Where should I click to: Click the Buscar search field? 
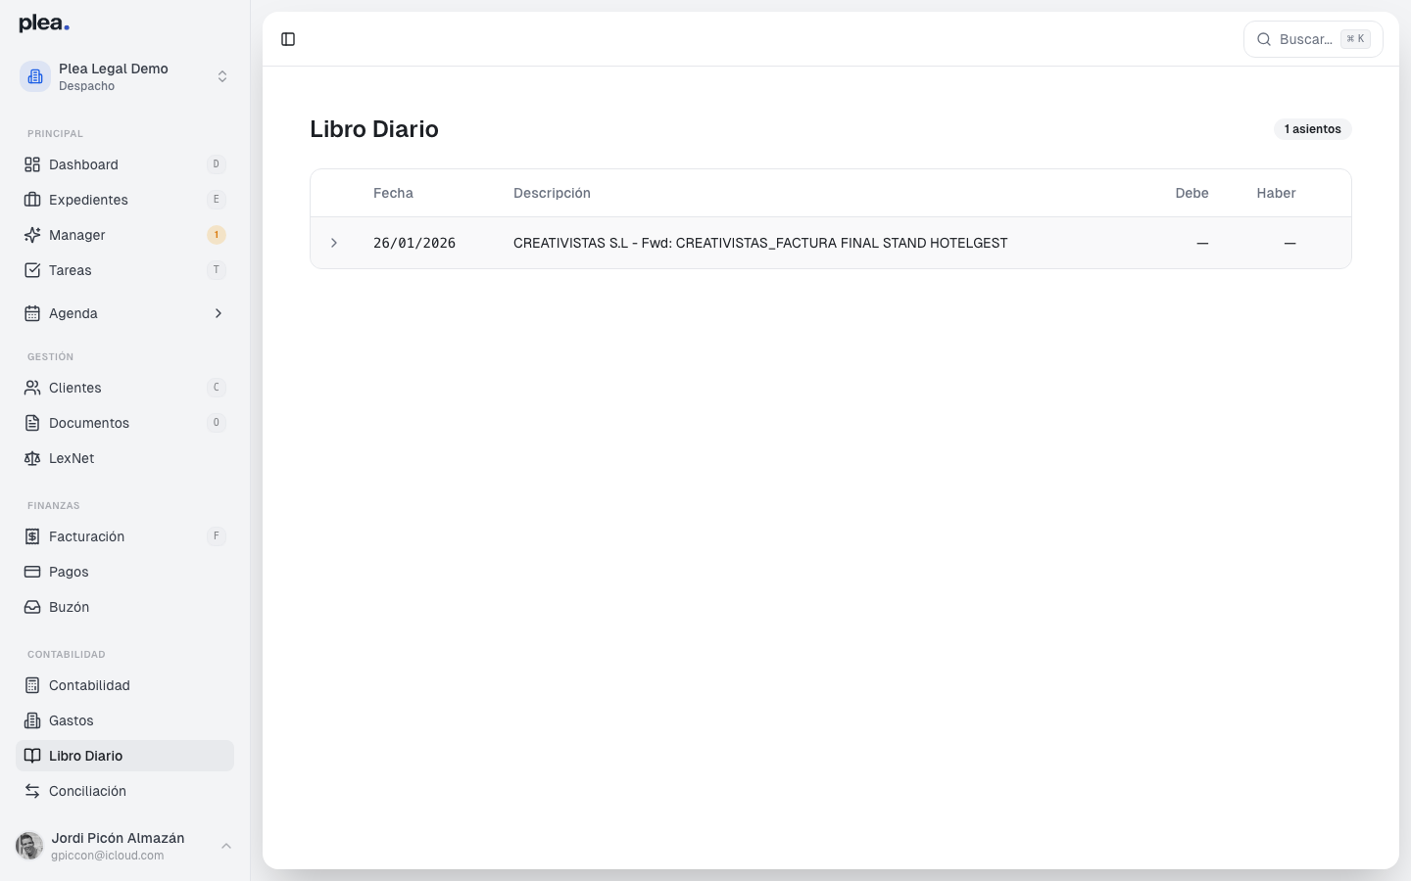click(1313, 39)
